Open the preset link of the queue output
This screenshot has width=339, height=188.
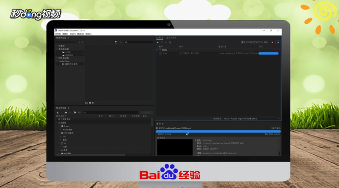pos(191,53)
